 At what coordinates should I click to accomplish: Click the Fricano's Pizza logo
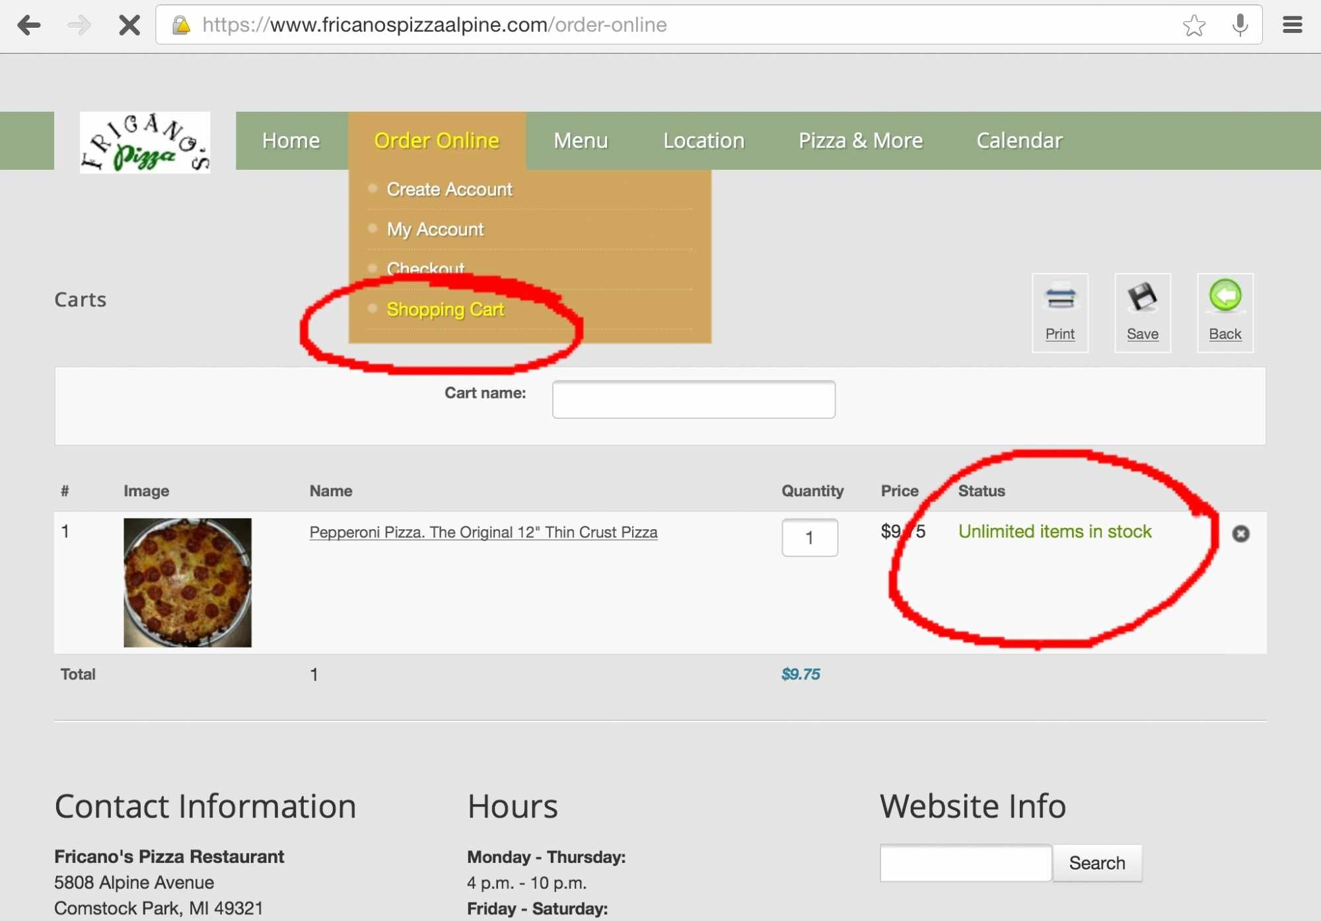pos(145,142)
